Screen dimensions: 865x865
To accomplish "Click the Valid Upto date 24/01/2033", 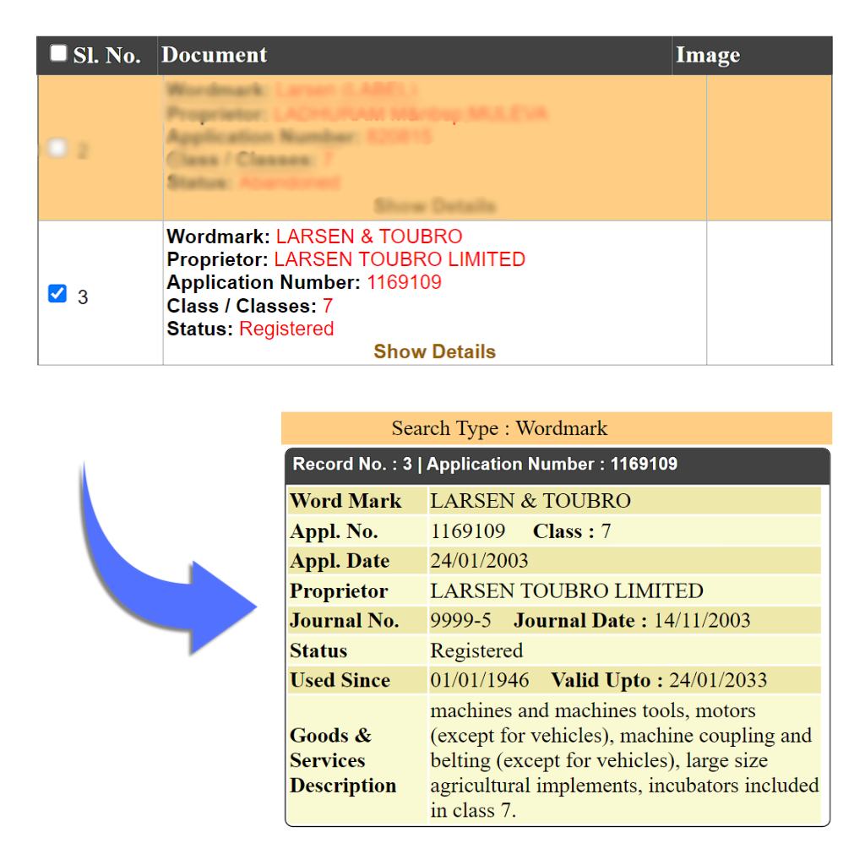I will point(718,681).
